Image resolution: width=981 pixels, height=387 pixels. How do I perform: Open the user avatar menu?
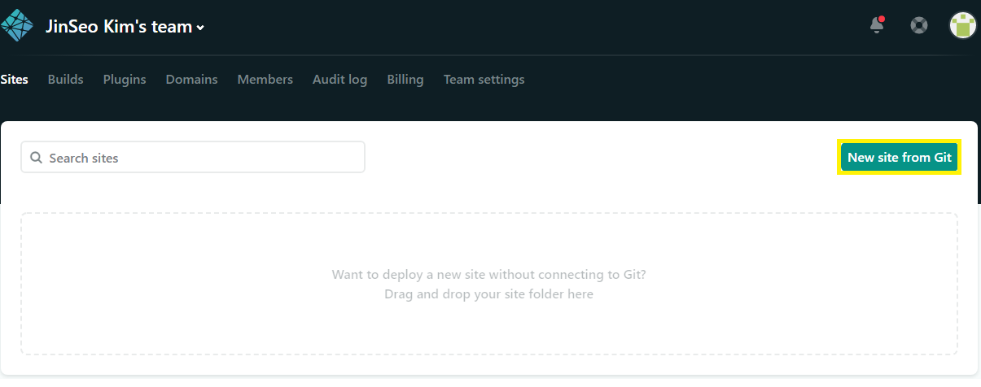pos(963,25)
